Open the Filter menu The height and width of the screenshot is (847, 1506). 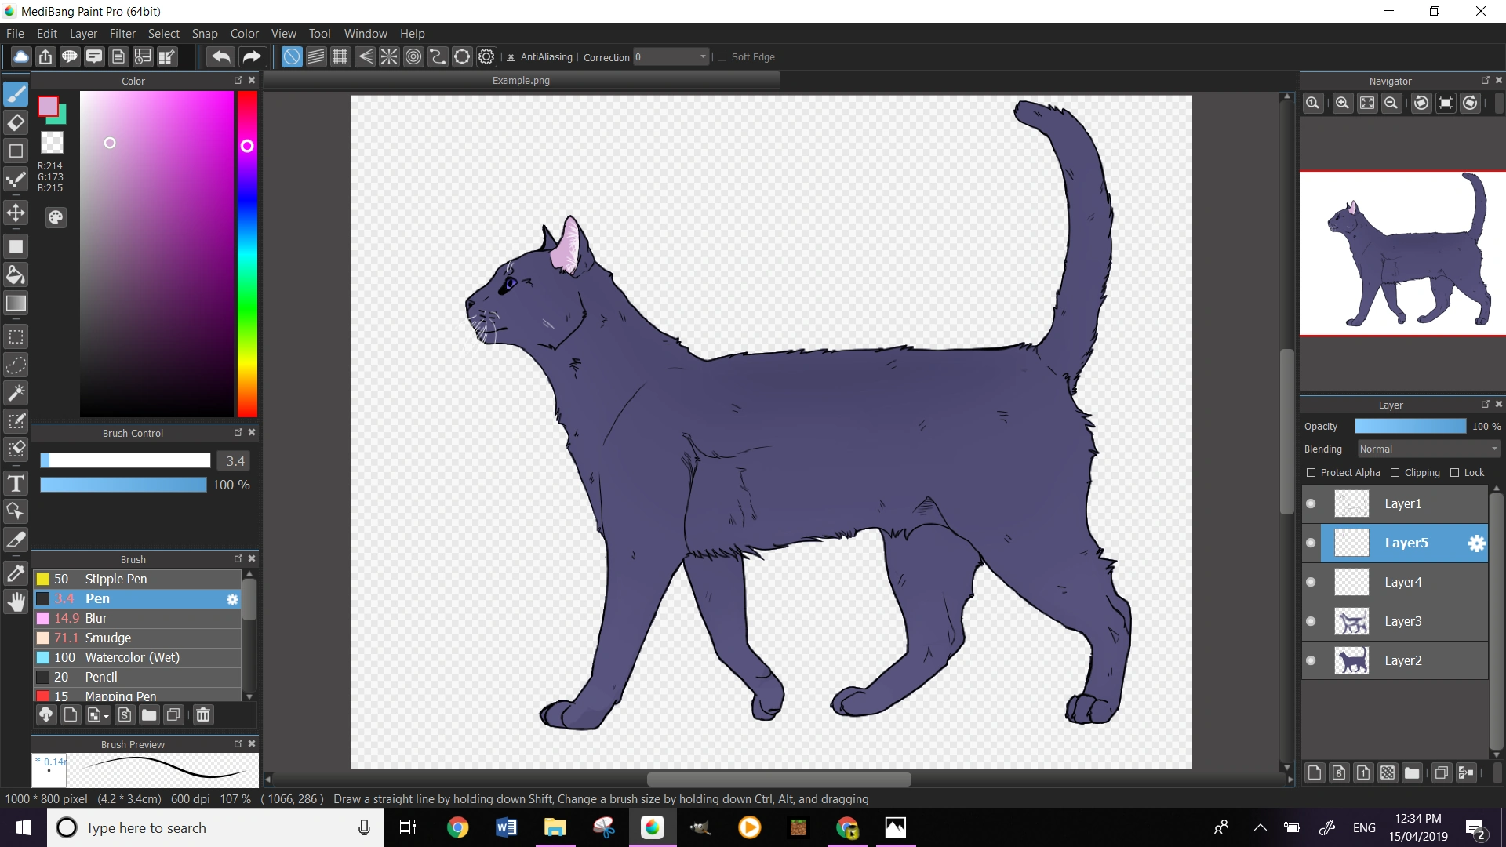[122, 33]
